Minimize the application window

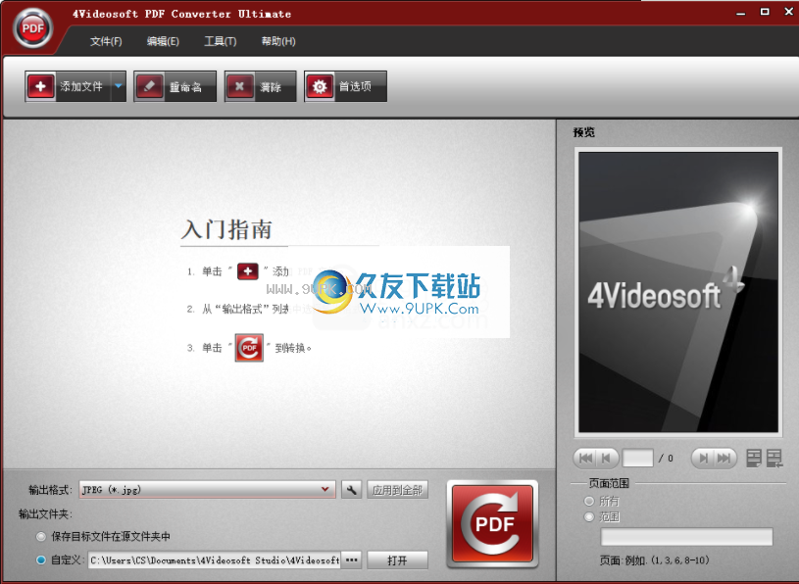pos(741,12)
